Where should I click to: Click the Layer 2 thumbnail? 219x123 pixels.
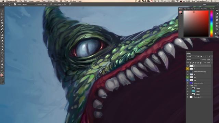click(193, 91)
